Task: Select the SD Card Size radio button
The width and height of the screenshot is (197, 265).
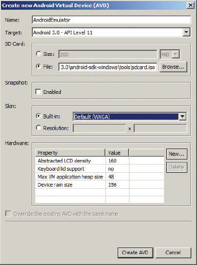Action: point(38,54)
